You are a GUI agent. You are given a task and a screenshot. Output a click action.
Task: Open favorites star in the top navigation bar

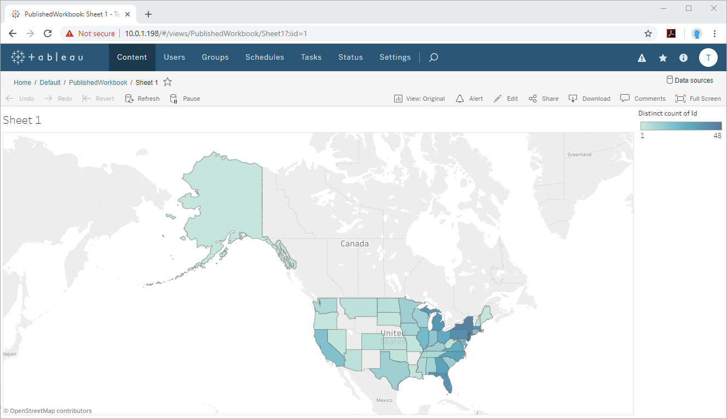(663, 58)
